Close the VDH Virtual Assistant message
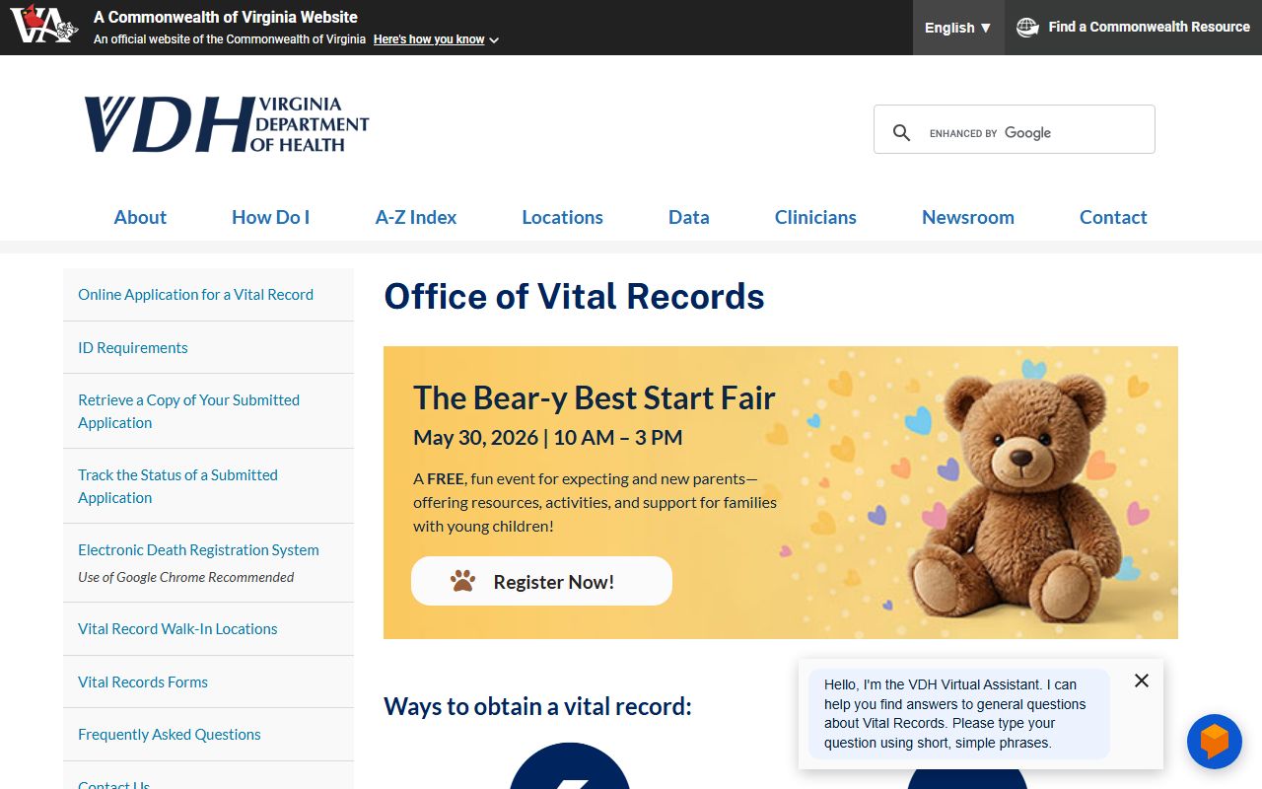 [x=1141, y=681]
